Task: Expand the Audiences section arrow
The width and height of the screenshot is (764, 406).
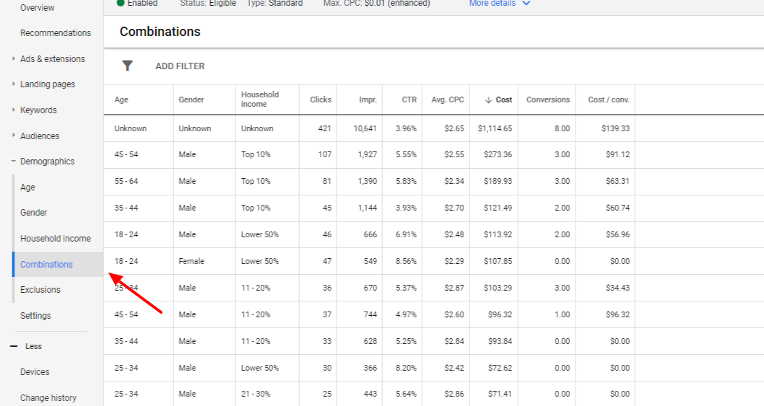Action: click(14, 136)
